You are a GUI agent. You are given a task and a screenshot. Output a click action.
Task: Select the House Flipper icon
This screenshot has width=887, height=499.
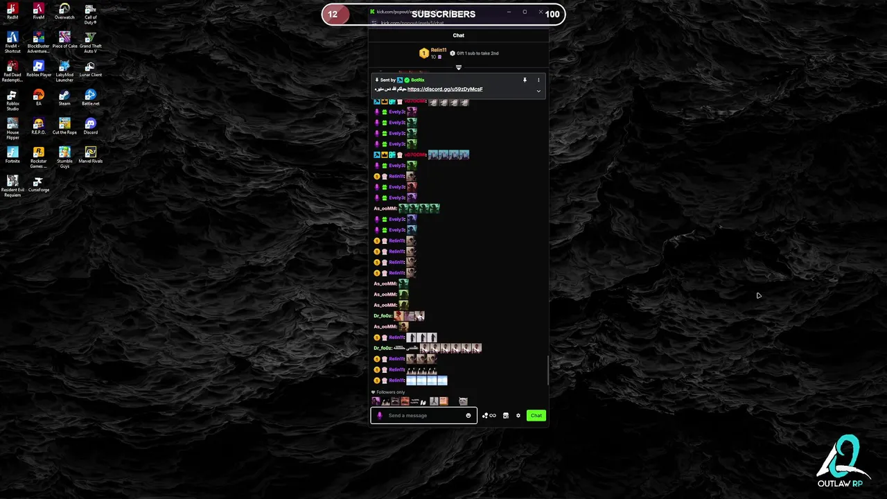pyautogui.click(x=12, y=129)
